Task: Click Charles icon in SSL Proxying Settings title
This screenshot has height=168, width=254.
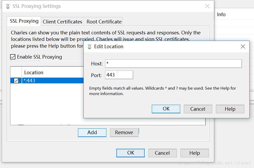Action: pos(8,6)
